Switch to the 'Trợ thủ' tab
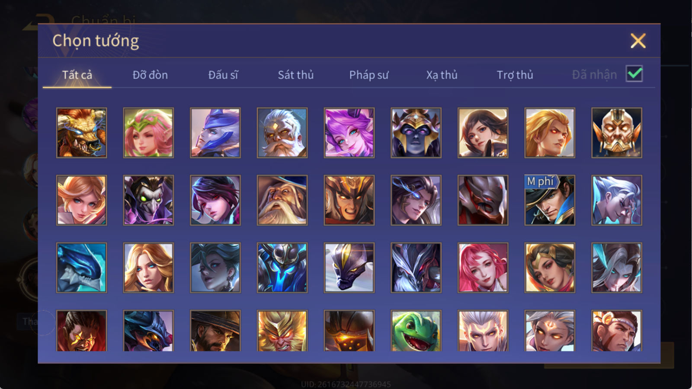692x389 pixels. (x=515, y=75)
